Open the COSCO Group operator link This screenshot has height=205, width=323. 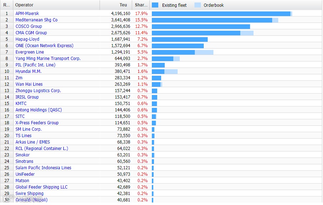29,26
